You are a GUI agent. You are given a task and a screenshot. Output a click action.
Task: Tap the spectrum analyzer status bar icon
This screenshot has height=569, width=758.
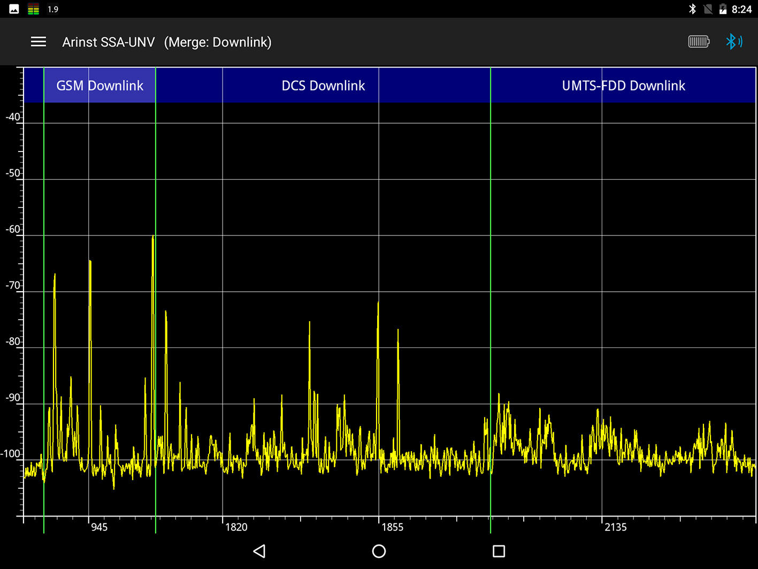click(x=33, y=9)
